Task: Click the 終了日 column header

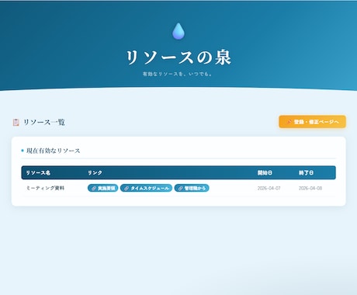Action: 306,172
